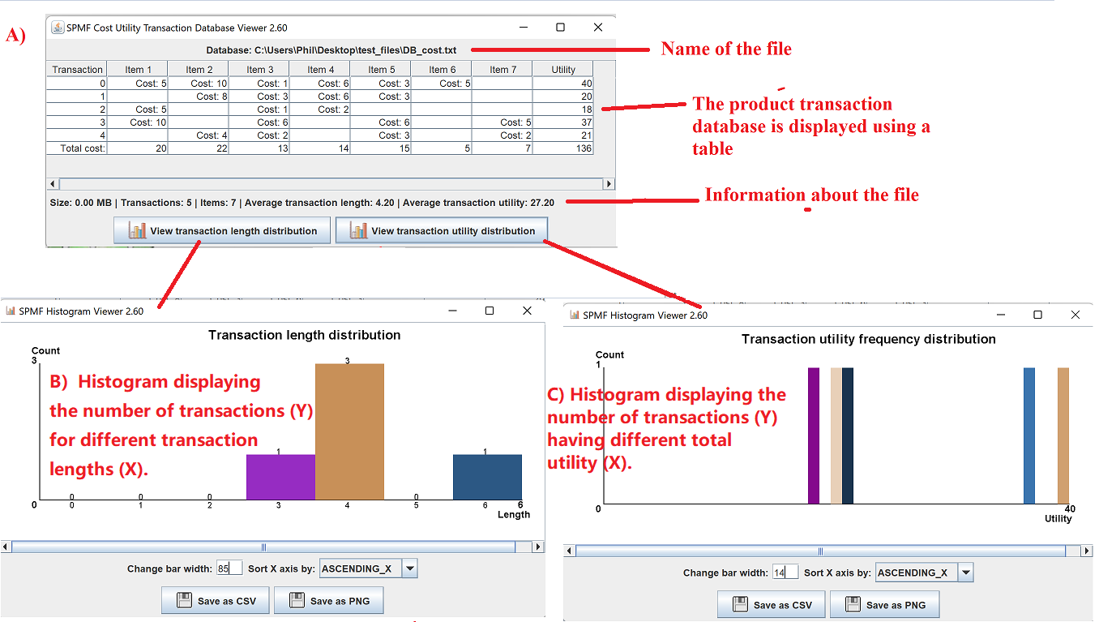Select Cost: 4 cell in transaction 4

[x=199, y=135]
